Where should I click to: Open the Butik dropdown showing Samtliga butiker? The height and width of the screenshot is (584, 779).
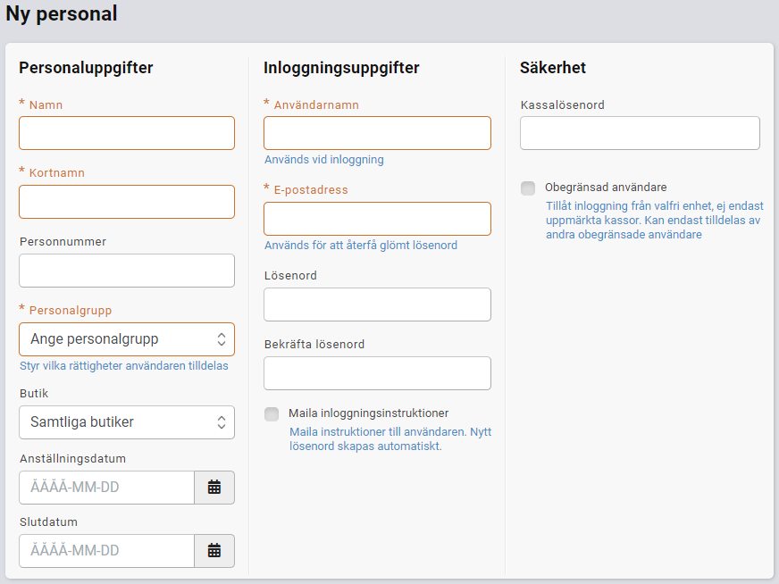coord(127,422)
